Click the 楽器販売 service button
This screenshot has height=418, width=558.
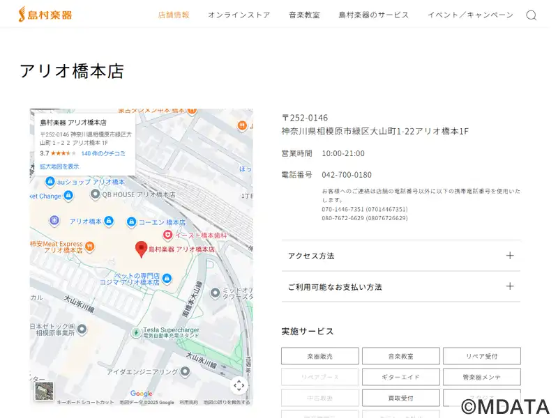(x=319, y=356)
